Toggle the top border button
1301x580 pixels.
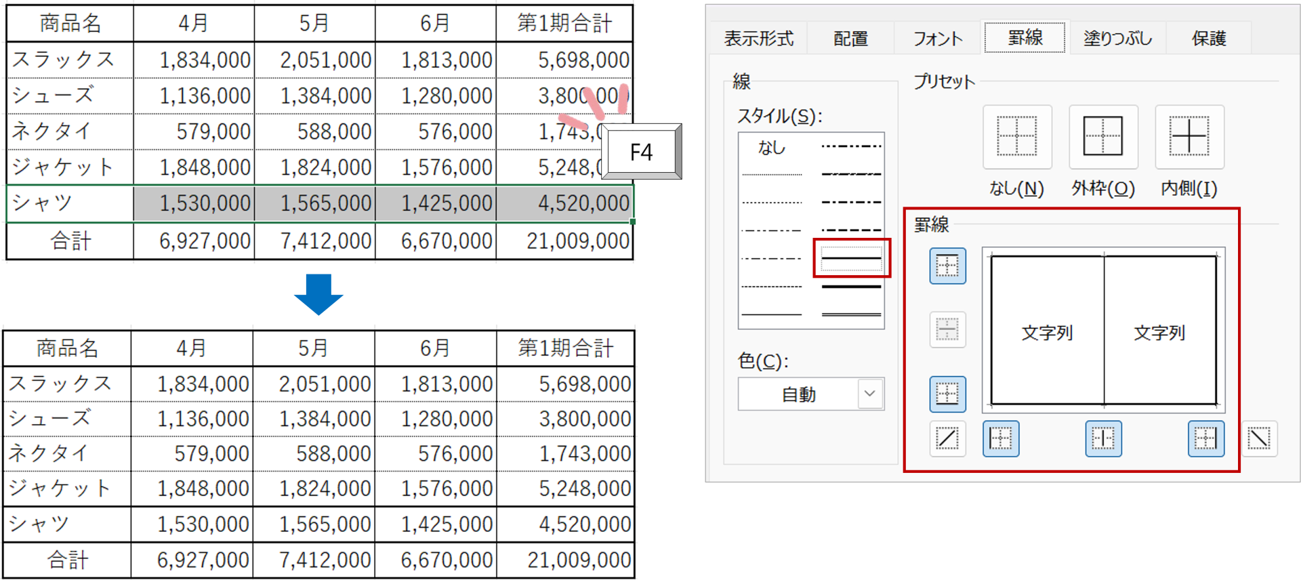pos(947,266)
